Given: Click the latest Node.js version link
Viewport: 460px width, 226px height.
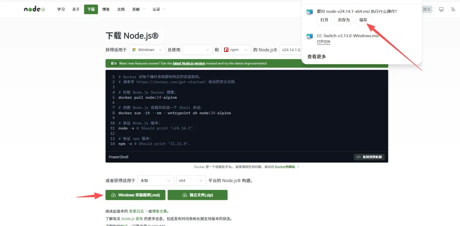Looking at the screenshot, I should tap(189, 63).
